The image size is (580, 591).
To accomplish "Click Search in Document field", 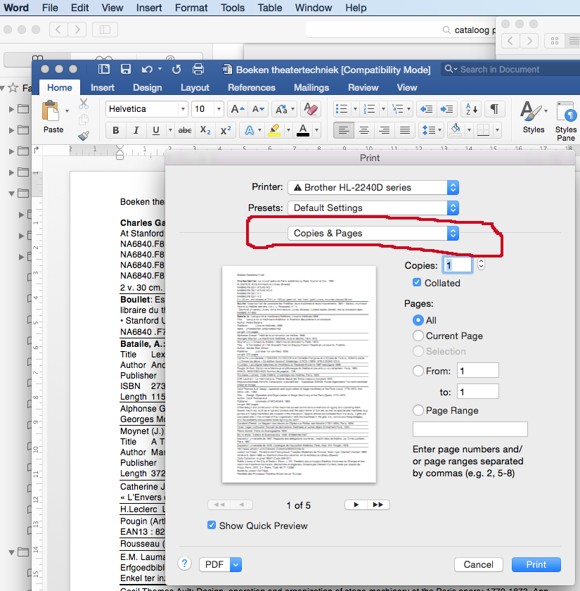I will (x=510, y=70).
